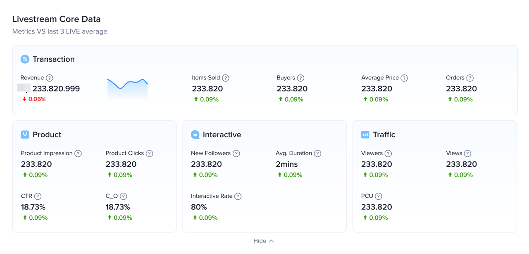This screenshot has height=254, width=529.
Task: Open the PCU info icon
Action: pos(379,196)
